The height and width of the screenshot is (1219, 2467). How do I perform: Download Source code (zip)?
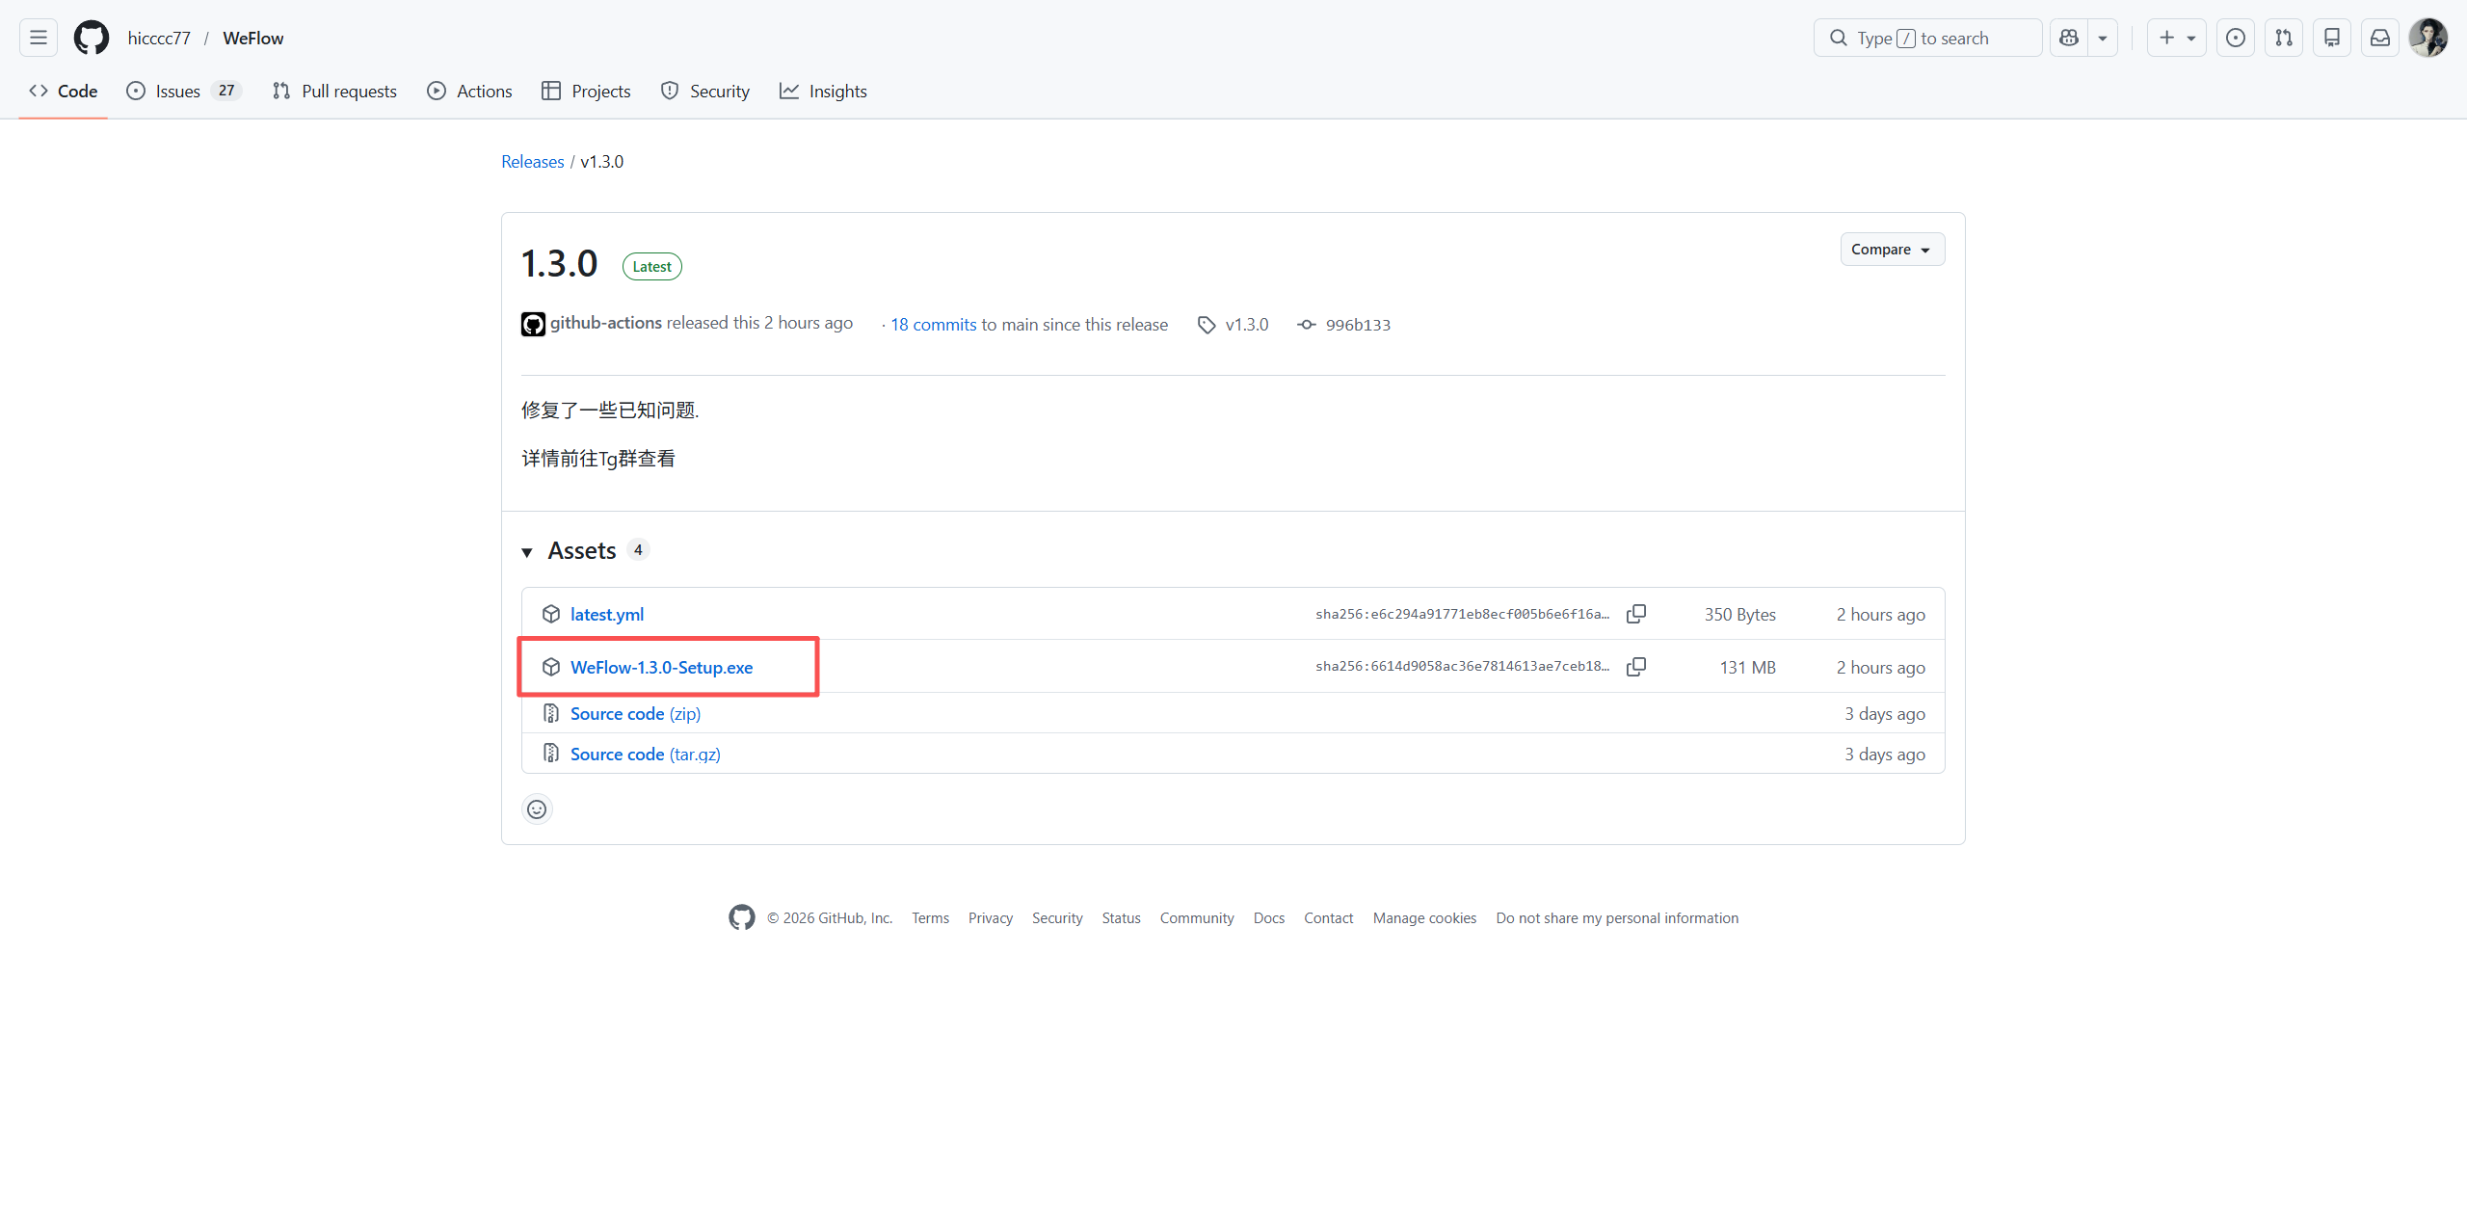(635, 714)
